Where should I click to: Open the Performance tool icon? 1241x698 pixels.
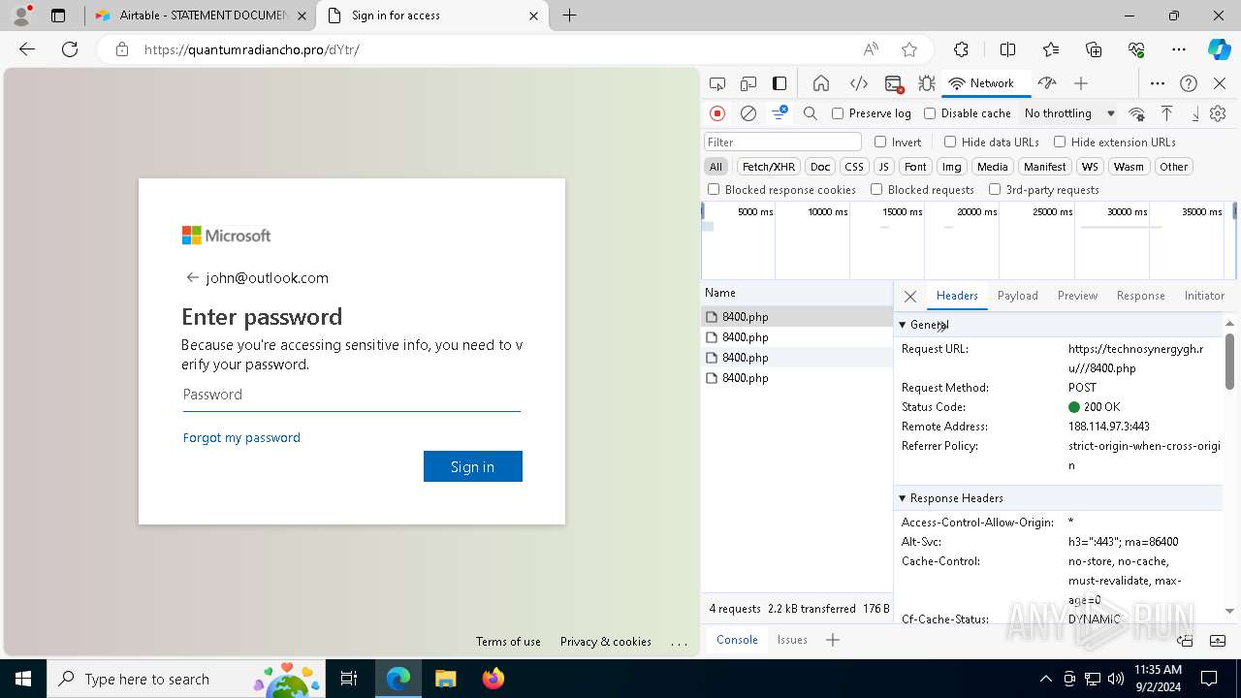pos(1046,83)
